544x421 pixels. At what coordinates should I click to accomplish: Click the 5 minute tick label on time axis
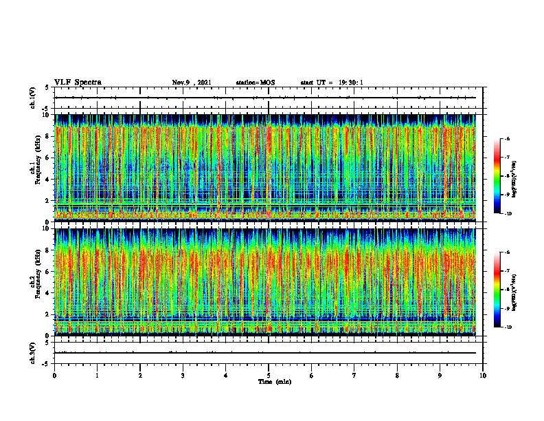point(269,376)
